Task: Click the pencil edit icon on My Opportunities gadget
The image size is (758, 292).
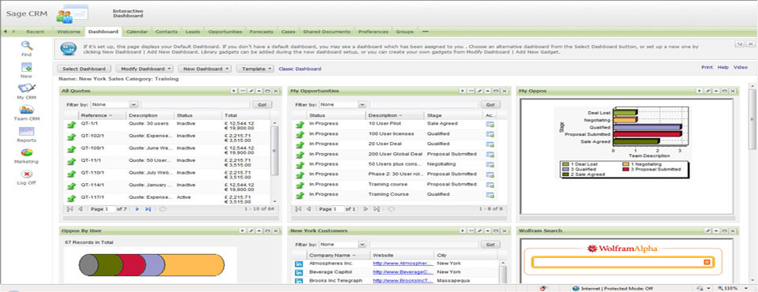Action: 479,91
